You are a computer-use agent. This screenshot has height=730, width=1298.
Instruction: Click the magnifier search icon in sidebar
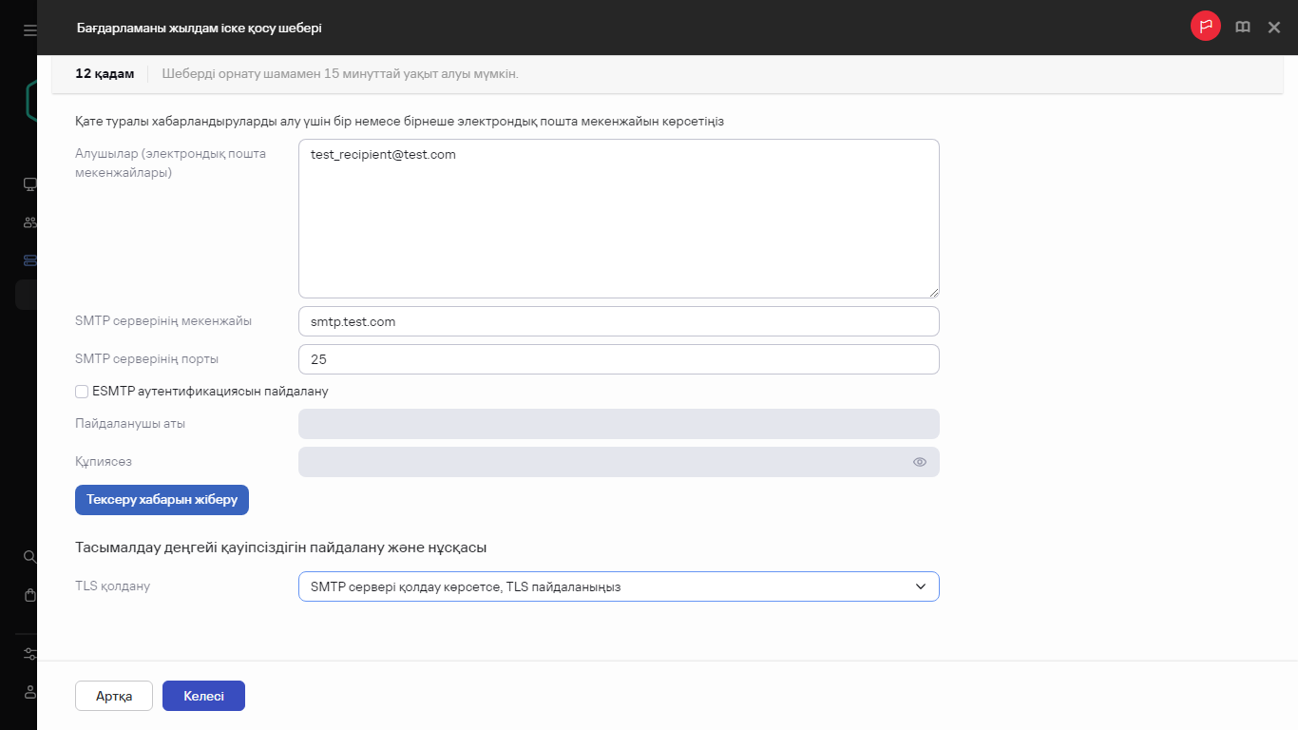[x=29, y=557]
